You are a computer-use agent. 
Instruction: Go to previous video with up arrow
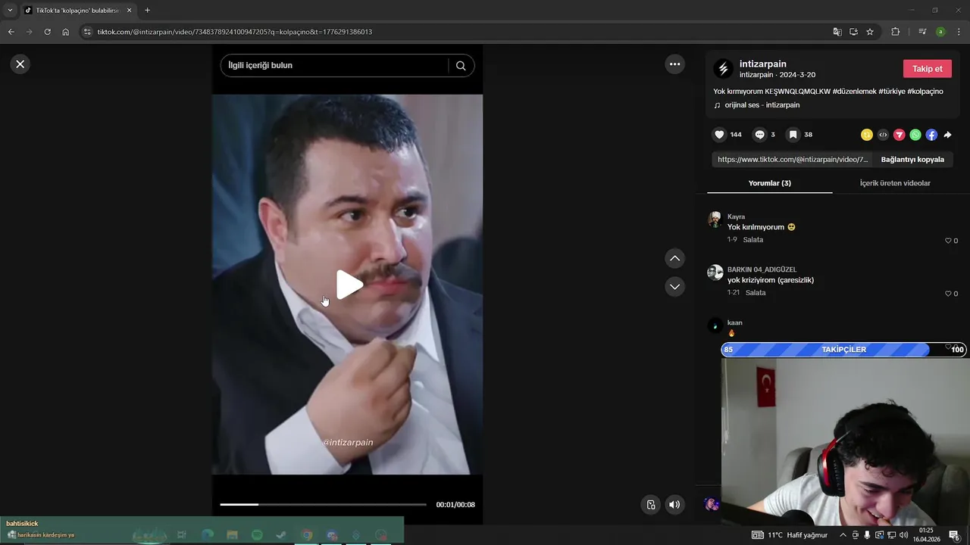point(674,259)
